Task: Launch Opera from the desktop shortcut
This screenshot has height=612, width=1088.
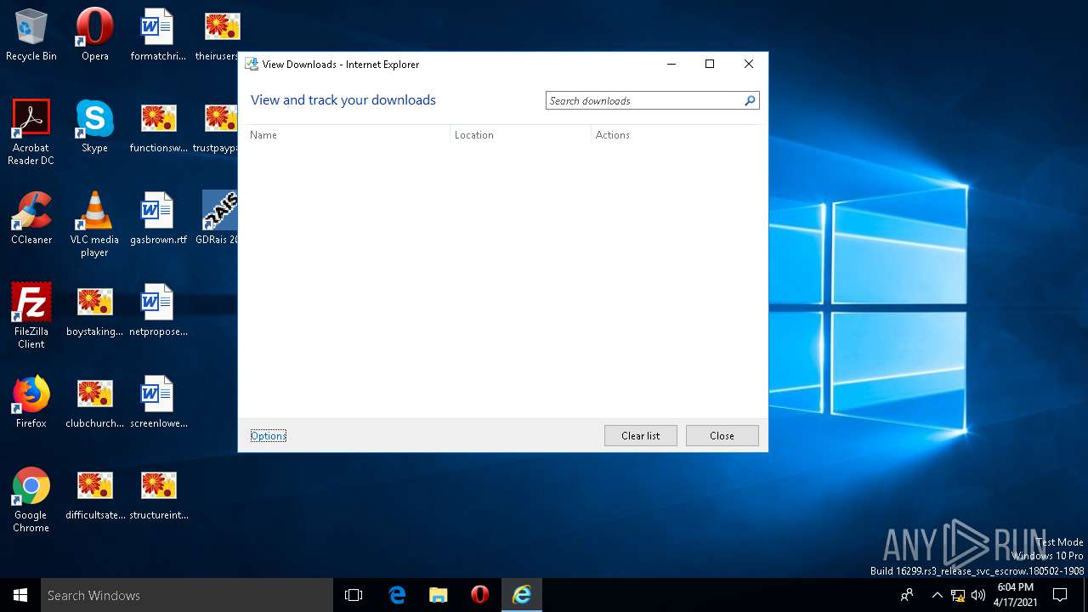Action: pyautogui.click(x=94, y=35)
